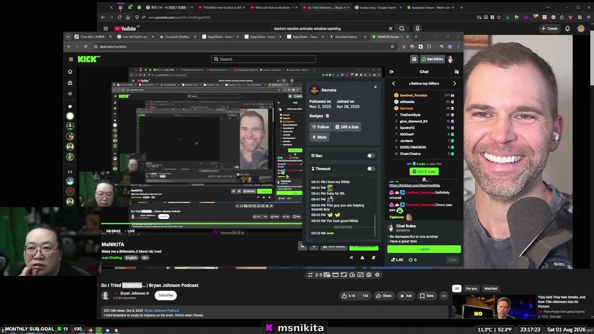This screenshot has height=334, width=594.
Task: Open the settings gear in the video toolbar
Action: (x=377, y=275)
